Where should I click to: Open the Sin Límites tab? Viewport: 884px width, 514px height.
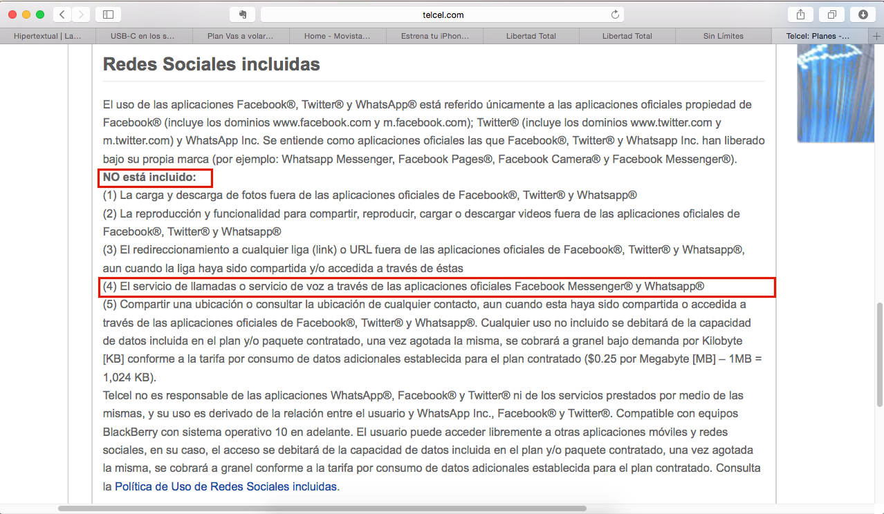click(723, 36)
